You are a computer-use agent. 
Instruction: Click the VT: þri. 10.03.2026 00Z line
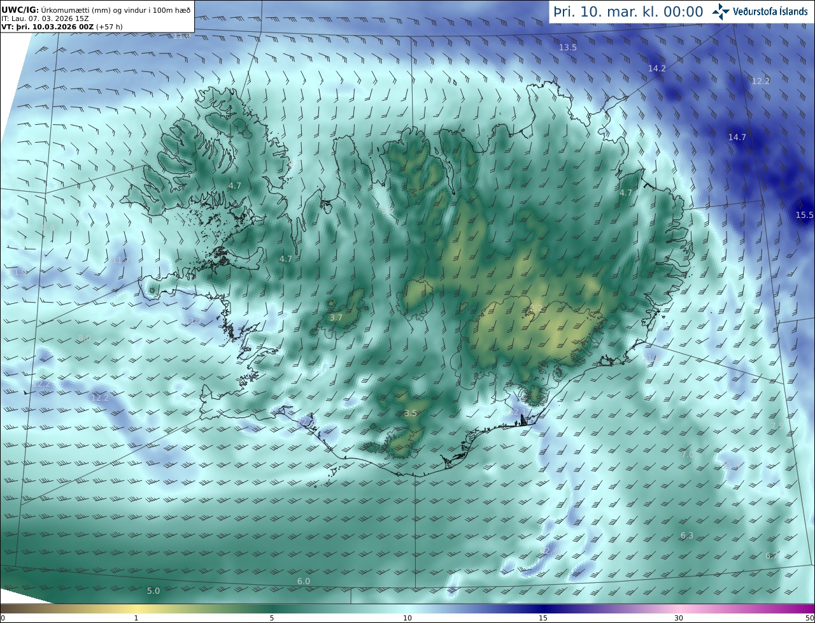[x=62, y=27]
